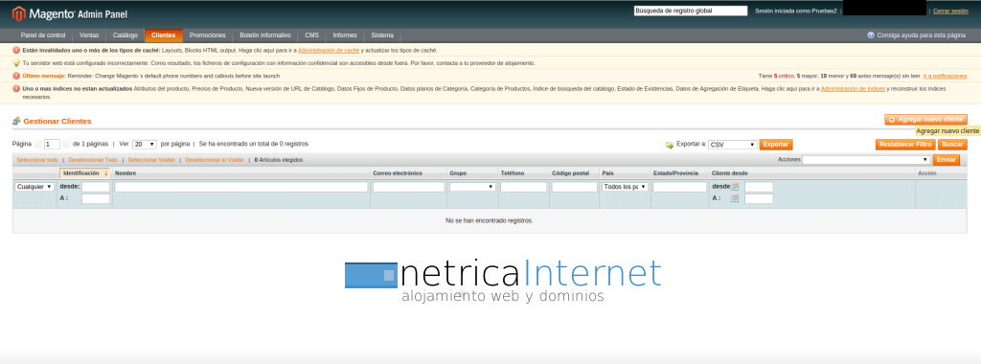Go to previous page arrow in pagination

coord(38,144)
